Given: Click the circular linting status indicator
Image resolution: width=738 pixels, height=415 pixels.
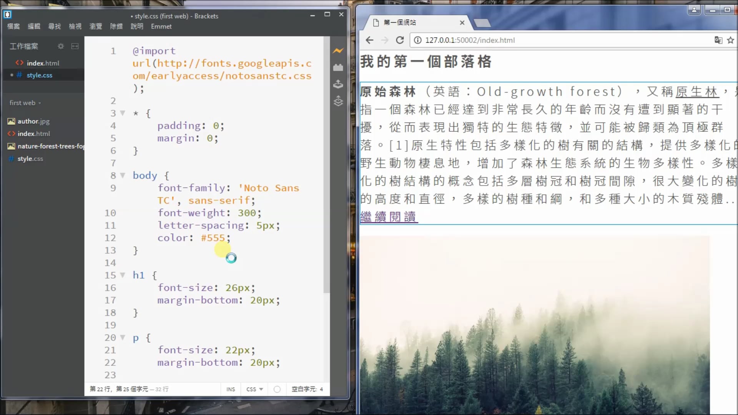Looking at the screenshot, I should click(x=277, y=389).
